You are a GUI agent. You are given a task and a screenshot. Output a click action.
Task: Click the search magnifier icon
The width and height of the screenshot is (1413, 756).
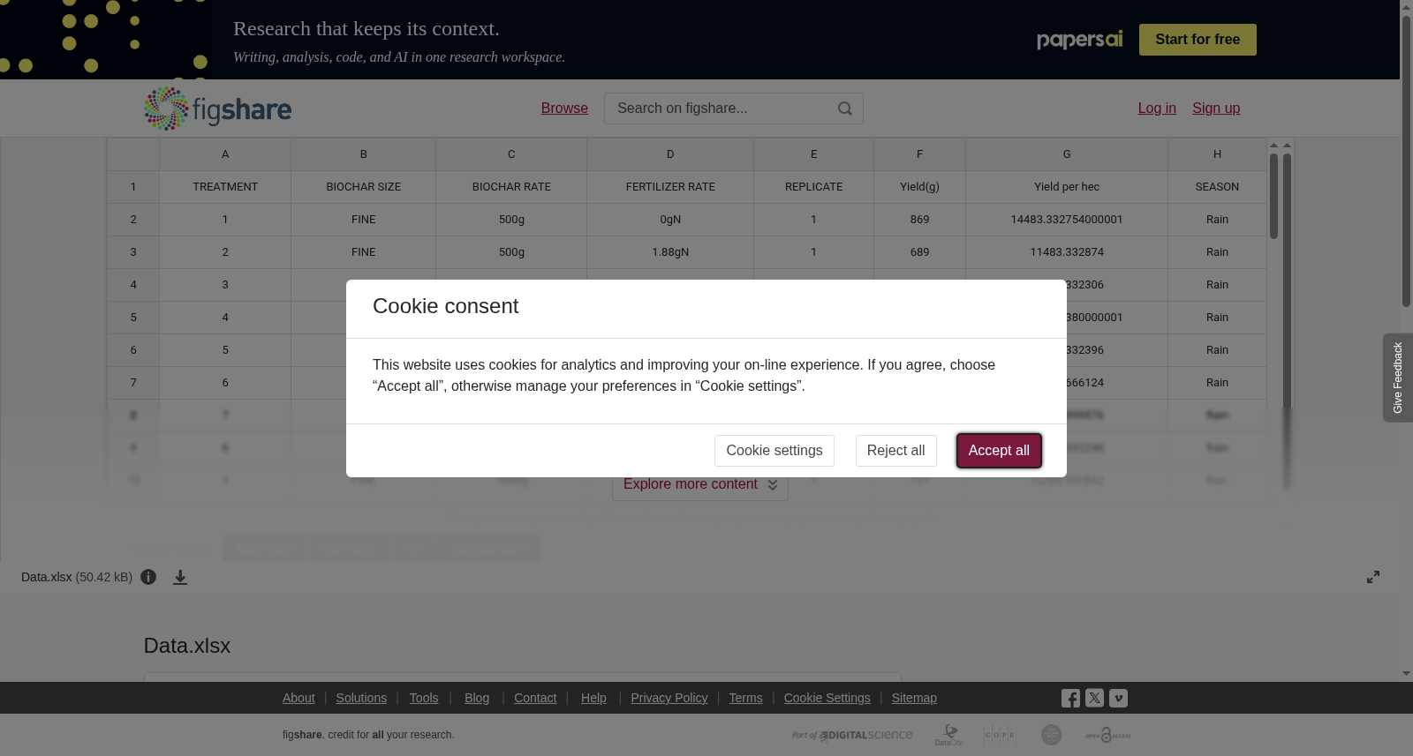(x=845, y=109)
